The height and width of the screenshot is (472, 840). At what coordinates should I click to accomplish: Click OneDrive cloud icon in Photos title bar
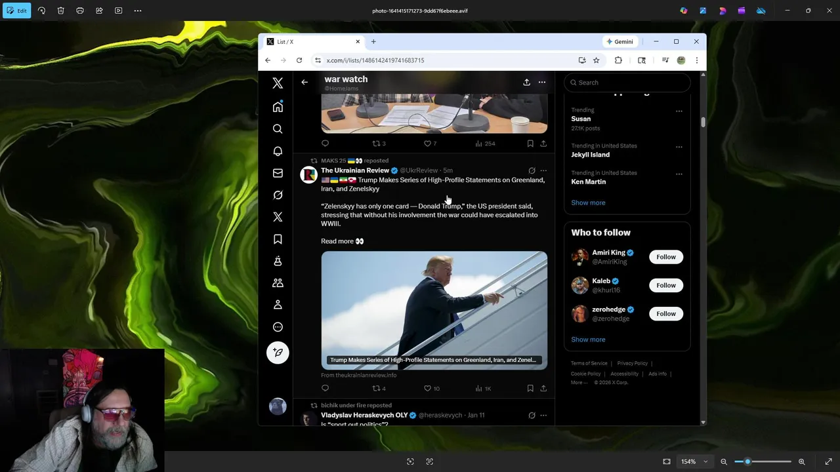click(761, 10)
